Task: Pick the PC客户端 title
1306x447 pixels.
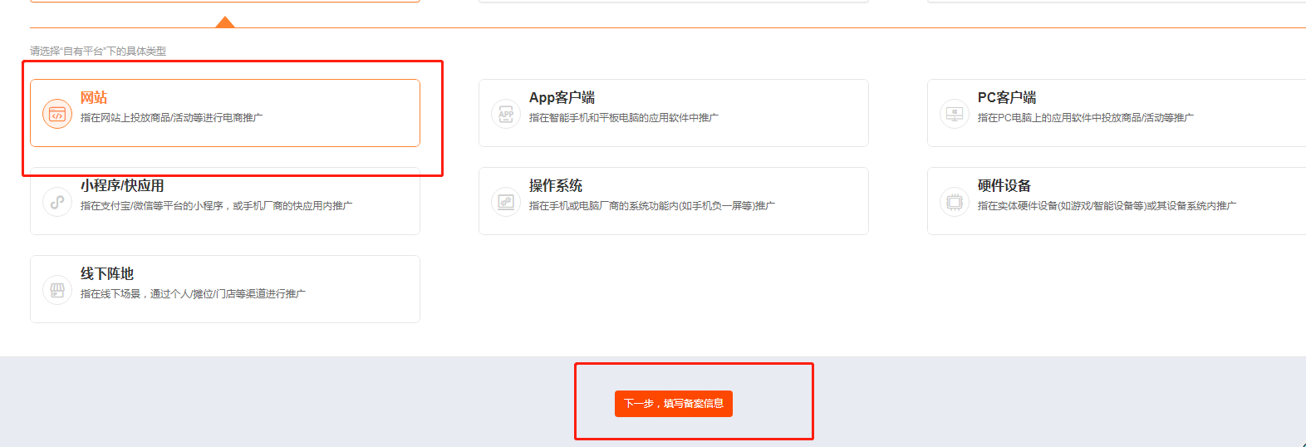Action: [x=1006, y=98]
